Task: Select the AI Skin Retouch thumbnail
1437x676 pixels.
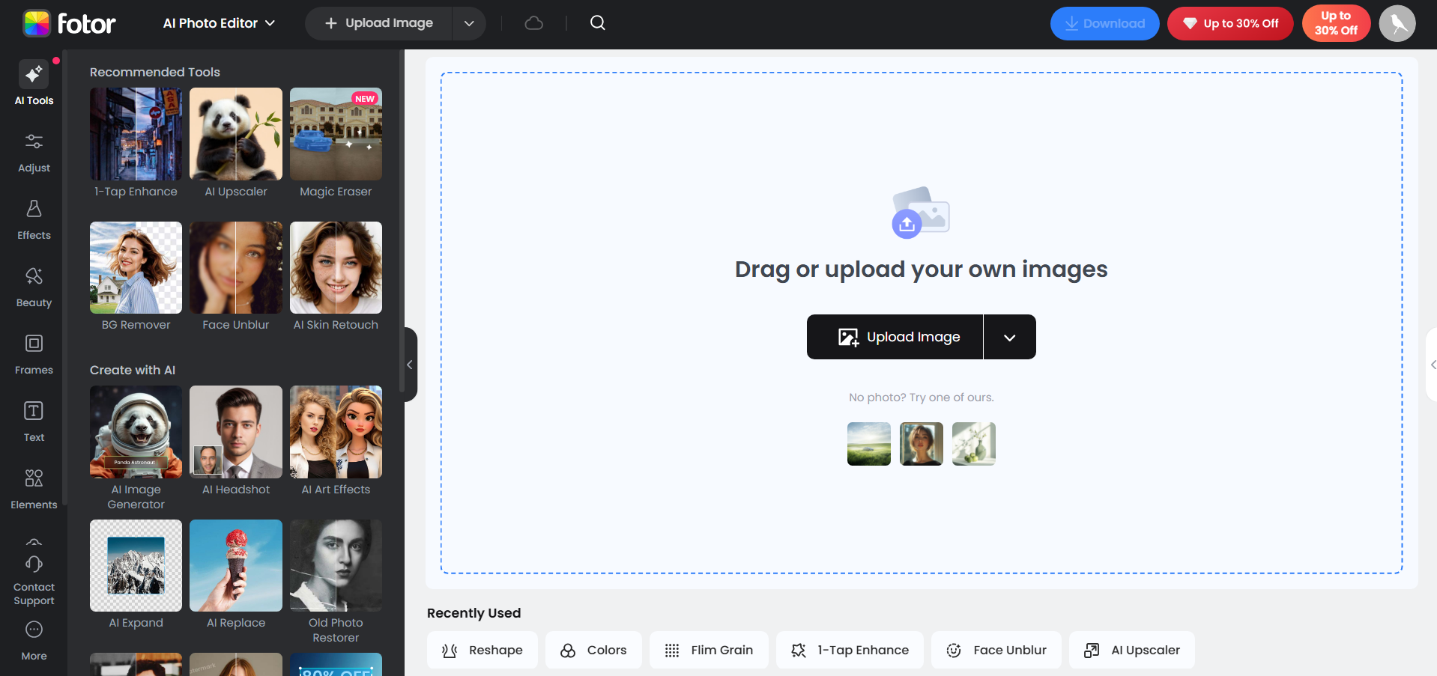Action: 336,267
